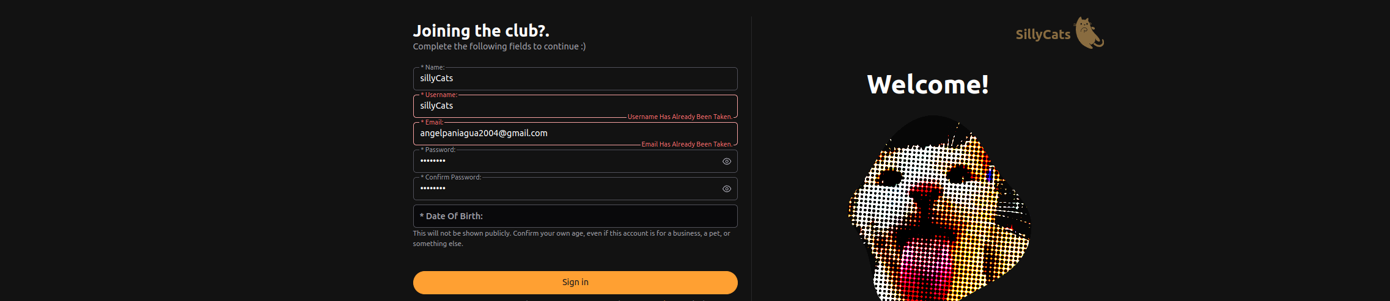
Task: Submit the form with the Sign in button
Action: coord(575,283)
